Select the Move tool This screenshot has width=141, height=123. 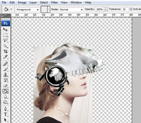[x=5, y=29]
